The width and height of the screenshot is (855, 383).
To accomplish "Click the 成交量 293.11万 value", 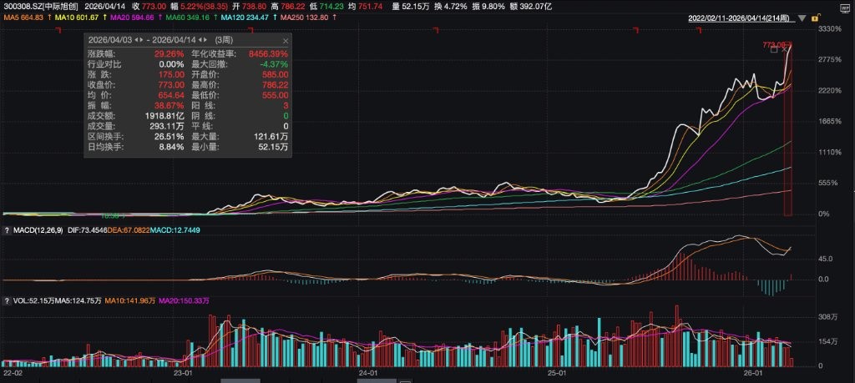I will coord(166,126).
